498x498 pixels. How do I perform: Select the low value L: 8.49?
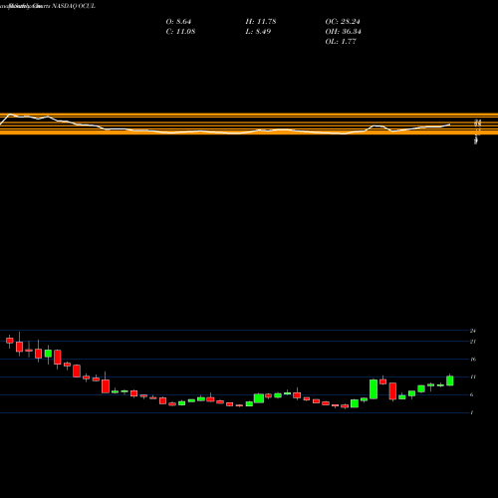point(258,32)
